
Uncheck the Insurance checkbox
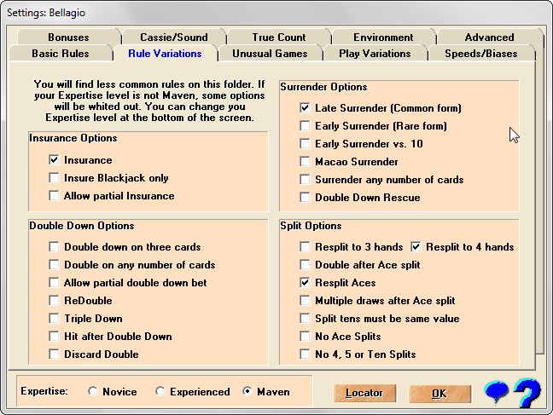(54, 159)
